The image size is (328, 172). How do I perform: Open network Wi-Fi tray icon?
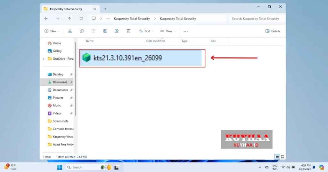(x=283, y=167)
